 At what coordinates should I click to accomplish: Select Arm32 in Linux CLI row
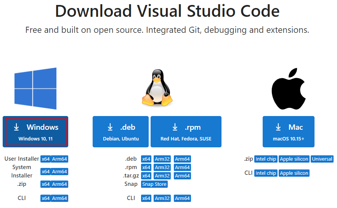(x=162, y=198)
